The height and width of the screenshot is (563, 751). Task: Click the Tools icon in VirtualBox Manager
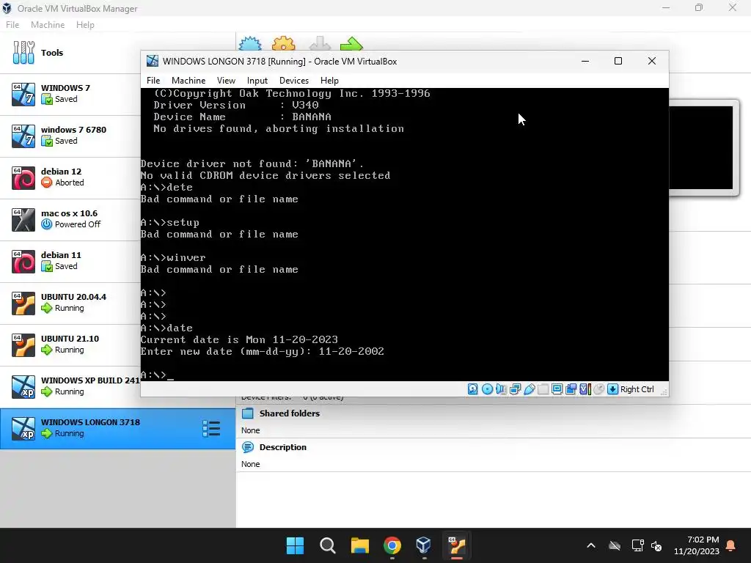click(23, 53)
